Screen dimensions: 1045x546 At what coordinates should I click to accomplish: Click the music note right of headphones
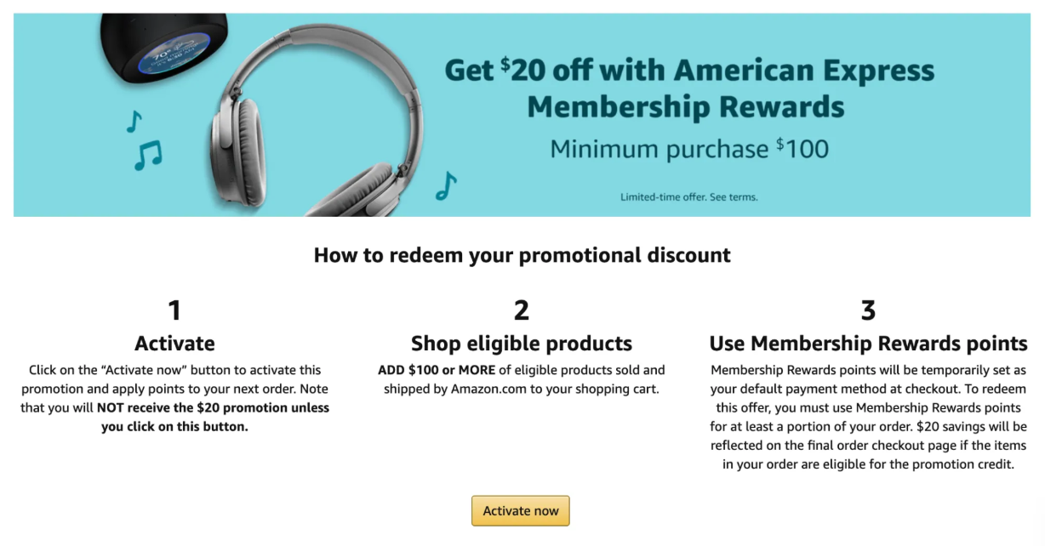(445, 185)
